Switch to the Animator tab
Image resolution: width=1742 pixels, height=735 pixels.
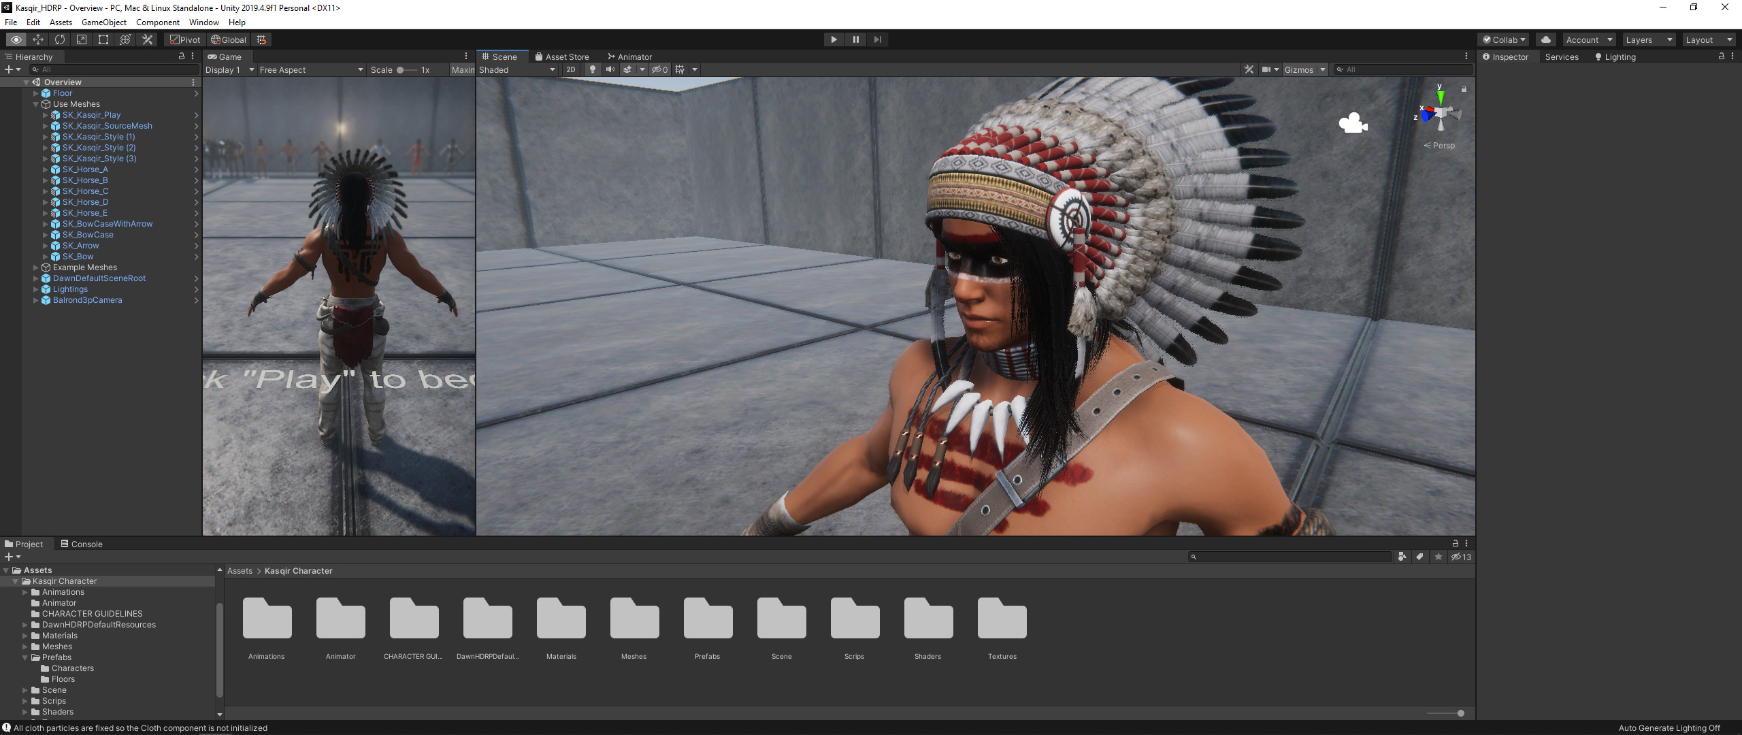tap(629, 56)
